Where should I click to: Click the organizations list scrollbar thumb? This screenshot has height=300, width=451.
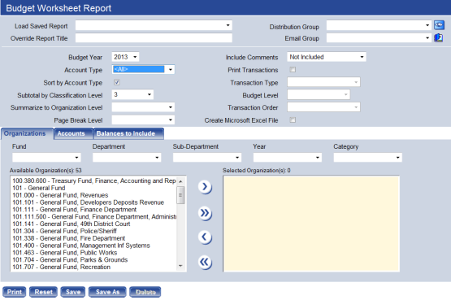[180, 195]
